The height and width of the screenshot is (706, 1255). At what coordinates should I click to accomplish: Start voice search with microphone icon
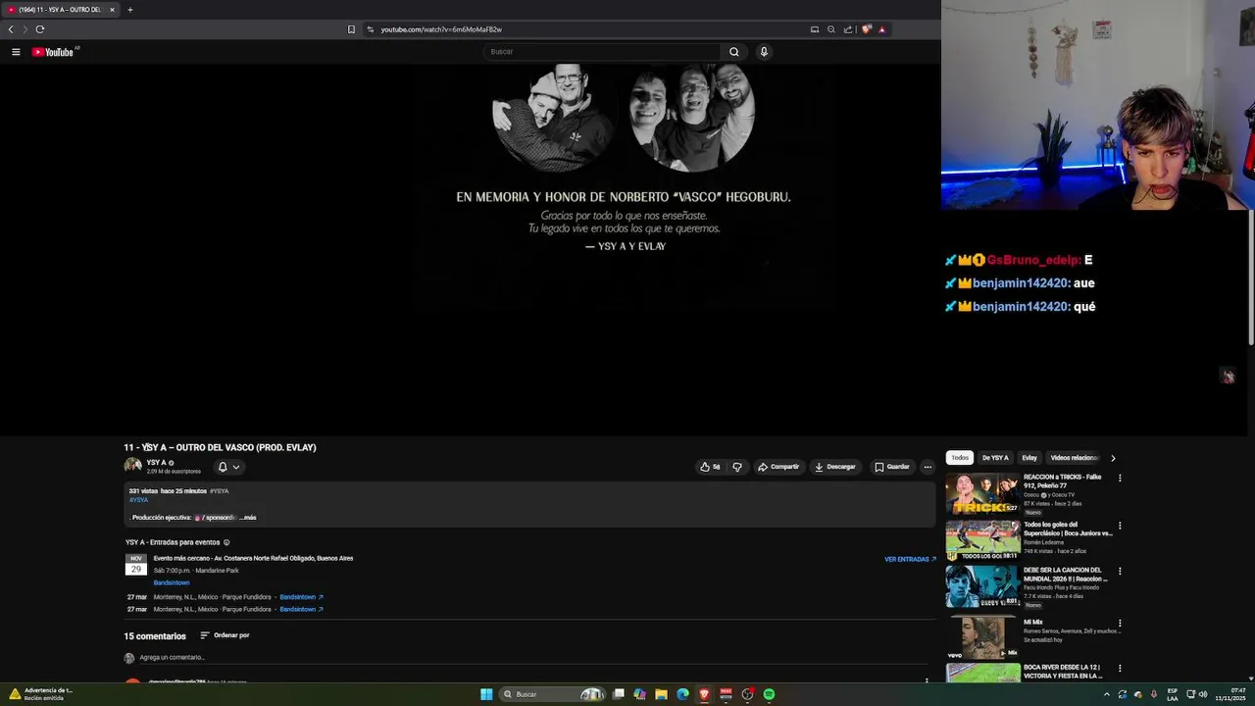(x=764, y=52)
